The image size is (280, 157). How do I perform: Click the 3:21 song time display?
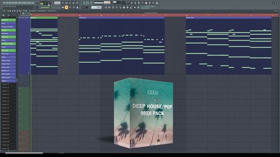pyautogui.click(x=87, y=3)
